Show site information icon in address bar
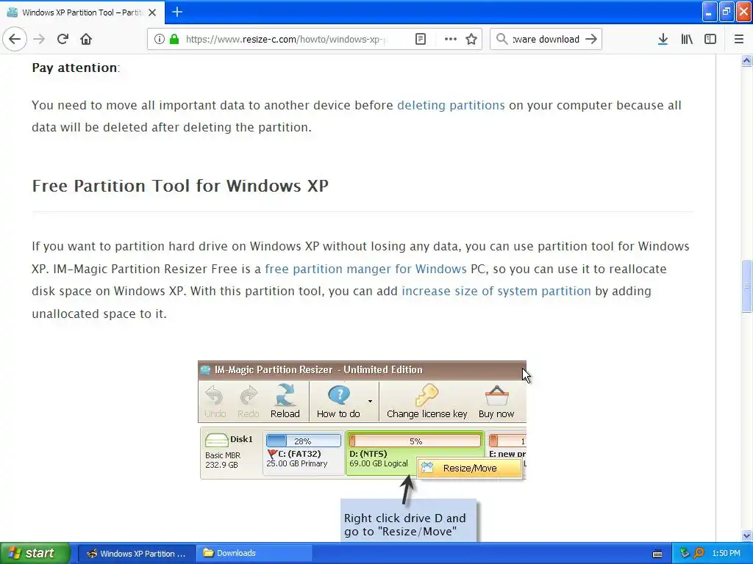Viewport: 753px width, 564px height. point(160,39)
